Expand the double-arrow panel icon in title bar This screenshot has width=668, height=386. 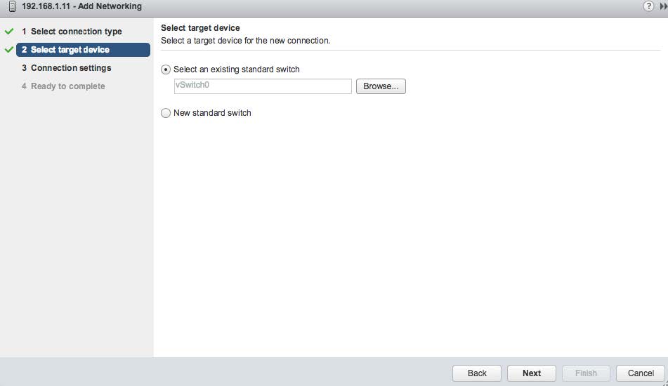(x=663, y=6)
